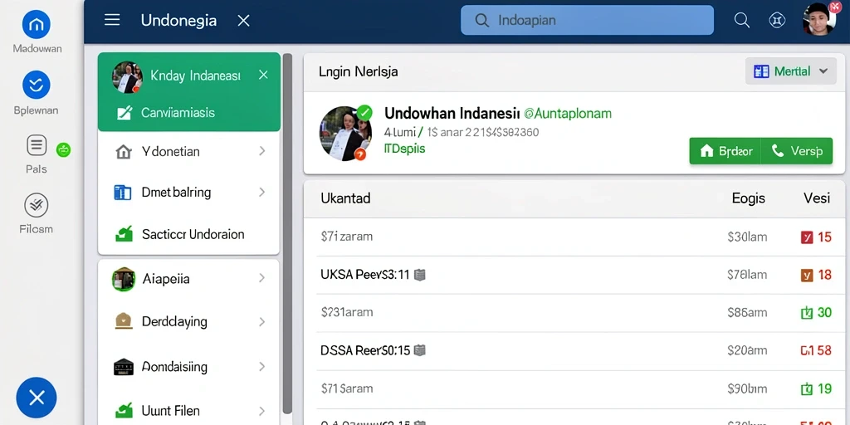Expand the Uunt Filen chevron

[x=261, y=411]
